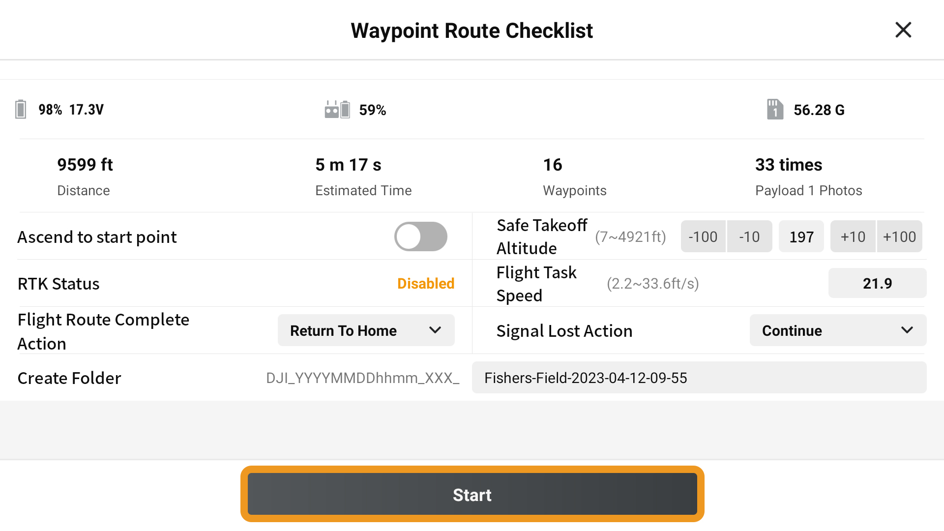Viewport: 944px width, 531px height.
Task: Click the 5 m 17 s estimated time
Action: coord(348,165)
